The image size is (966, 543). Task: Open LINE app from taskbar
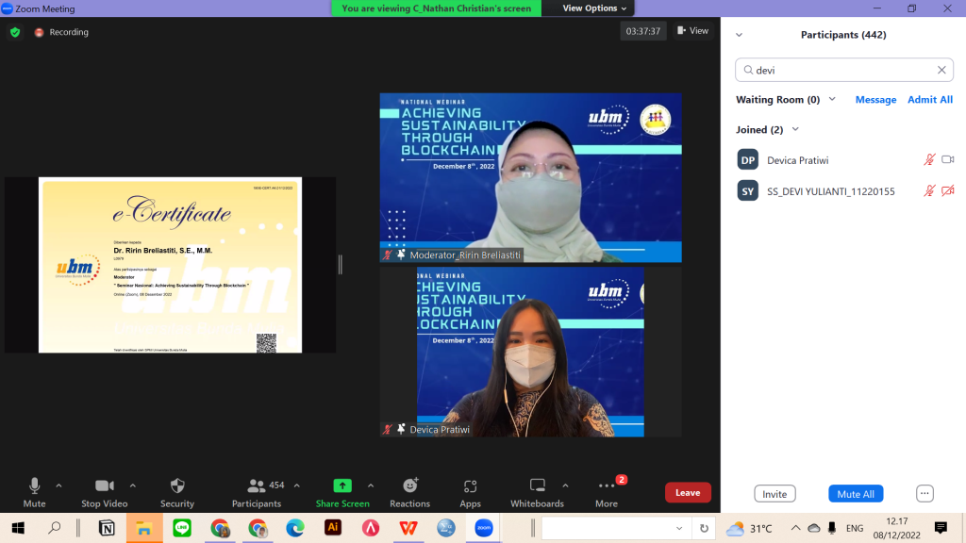[182, 528]
